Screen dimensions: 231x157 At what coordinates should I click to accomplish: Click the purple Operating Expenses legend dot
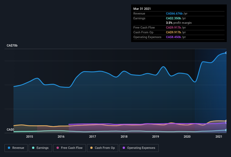point(124,148)
